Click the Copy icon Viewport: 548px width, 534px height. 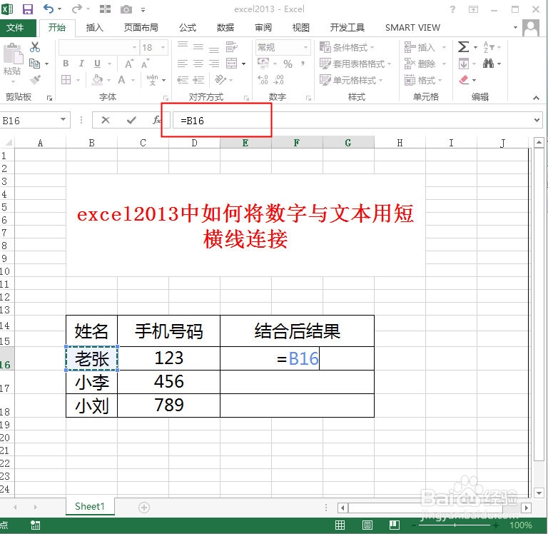tap(34, 64)
